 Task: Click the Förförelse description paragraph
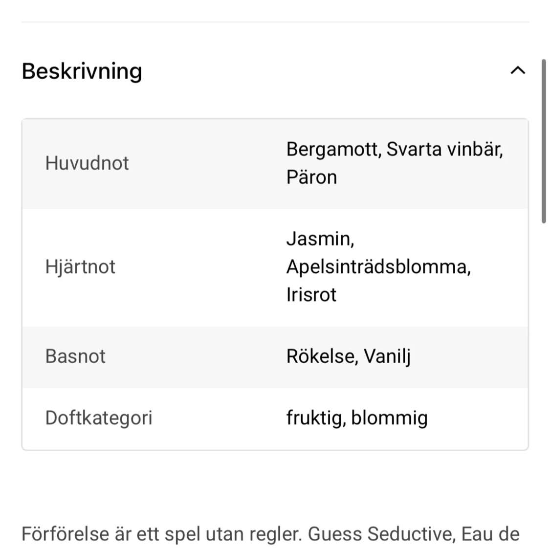pos(270,534)
